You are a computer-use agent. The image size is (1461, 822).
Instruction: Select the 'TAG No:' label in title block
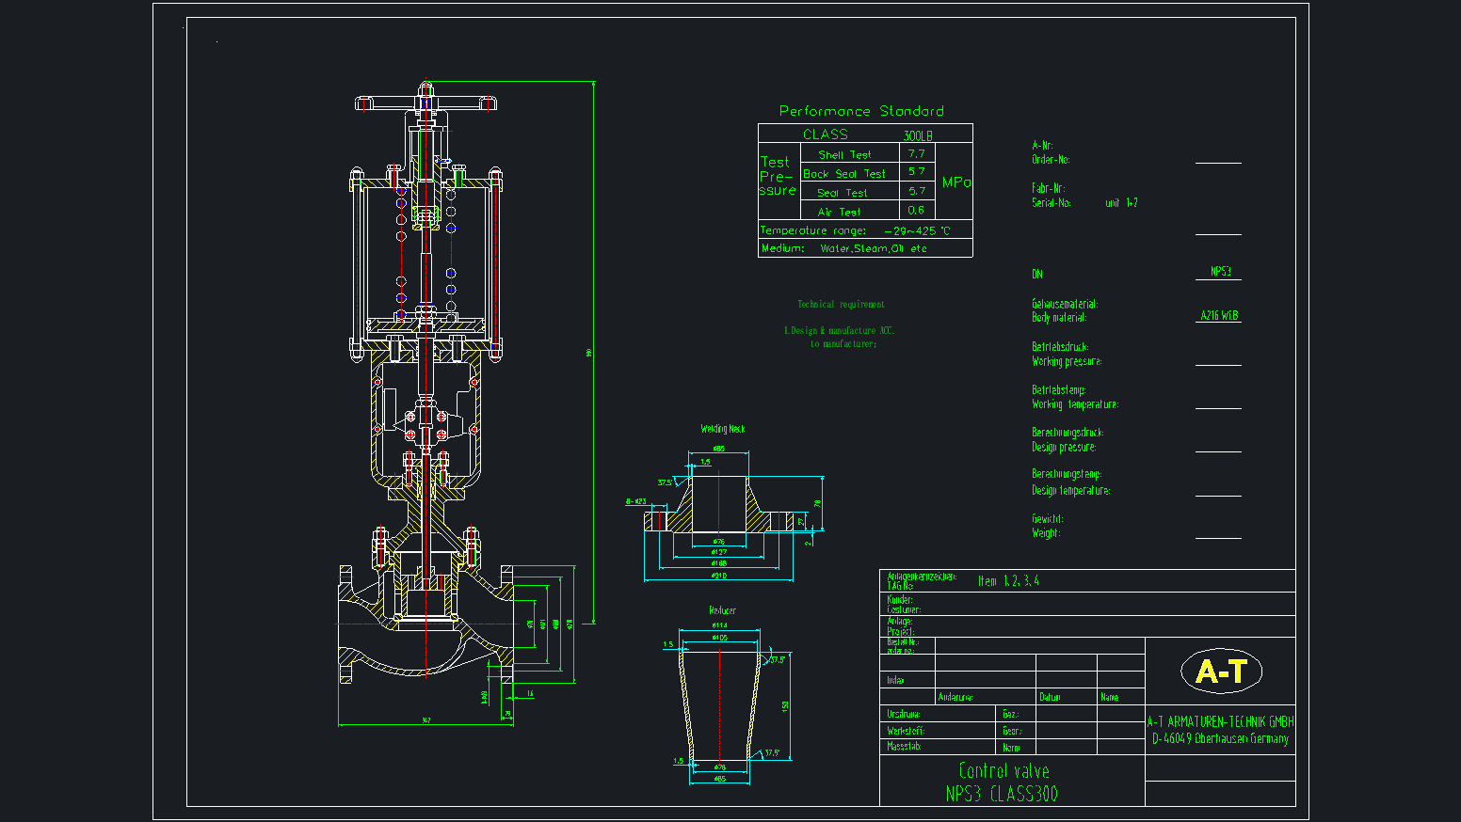[900, 587]
